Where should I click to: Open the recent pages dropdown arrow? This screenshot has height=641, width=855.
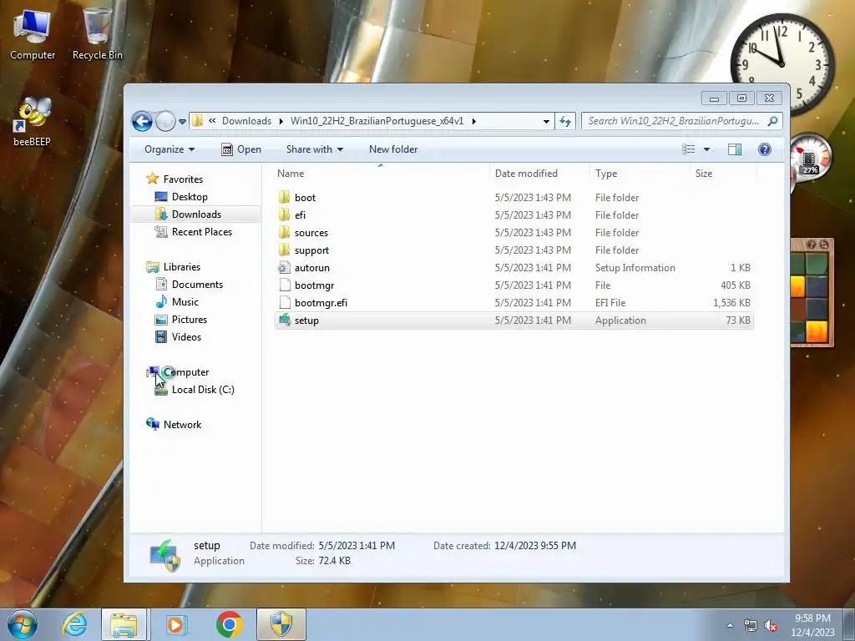click(182, 122)
